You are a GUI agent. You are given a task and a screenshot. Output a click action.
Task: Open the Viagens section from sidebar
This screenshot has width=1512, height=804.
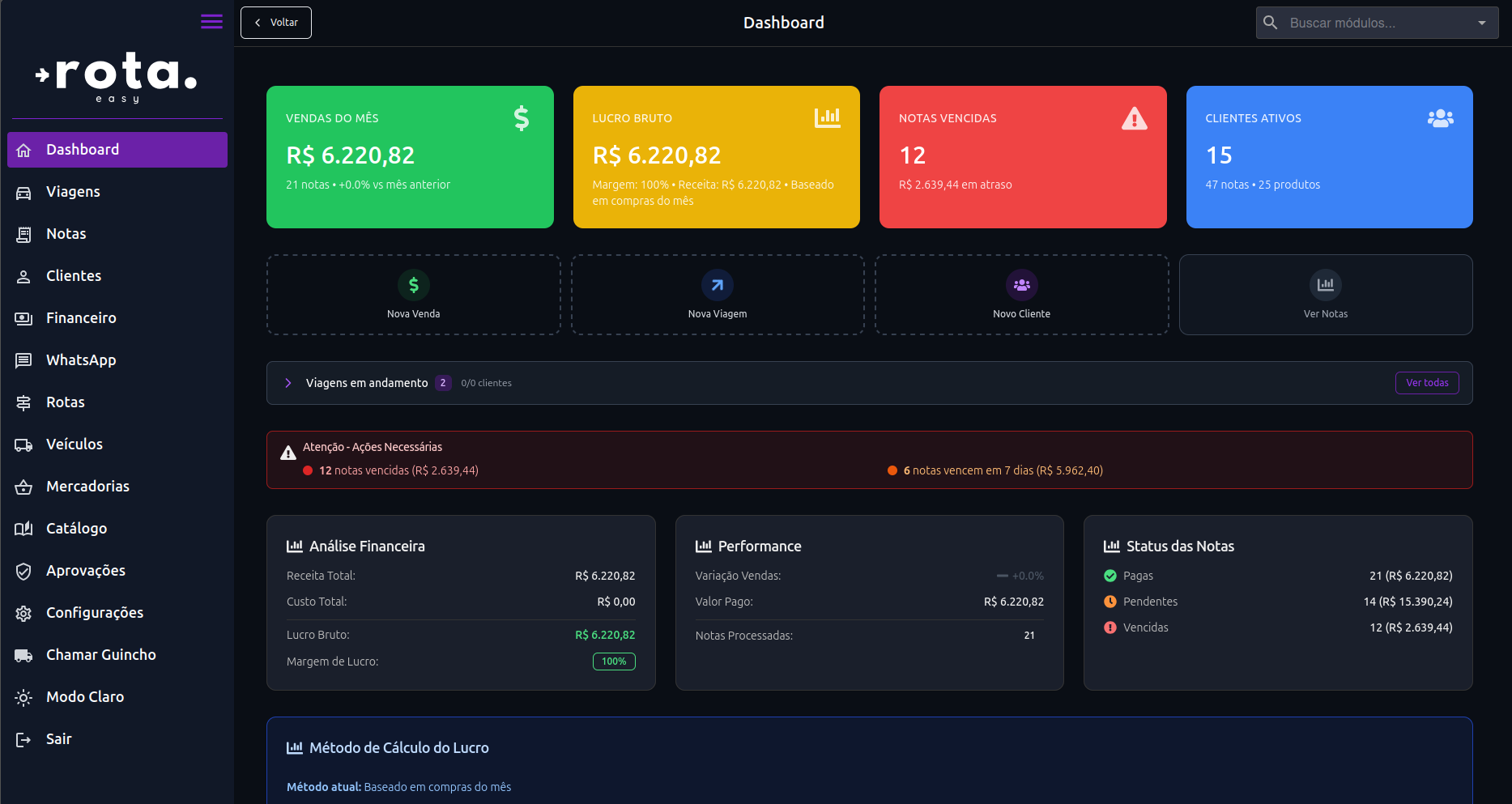click(x=73, y=191)
